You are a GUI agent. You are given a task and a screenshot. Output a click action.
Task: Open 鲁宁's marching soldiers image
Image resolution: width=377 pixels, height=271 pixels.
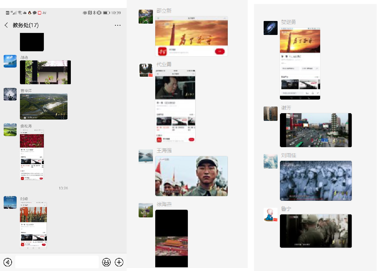(316, 231)
